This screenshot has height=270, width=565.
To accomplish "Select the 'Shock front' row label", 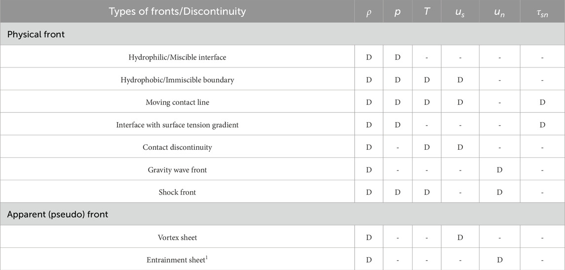I will point(177,192).
